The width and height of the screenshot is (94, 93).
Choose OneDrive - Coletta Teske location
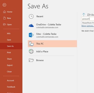[49, 24]
